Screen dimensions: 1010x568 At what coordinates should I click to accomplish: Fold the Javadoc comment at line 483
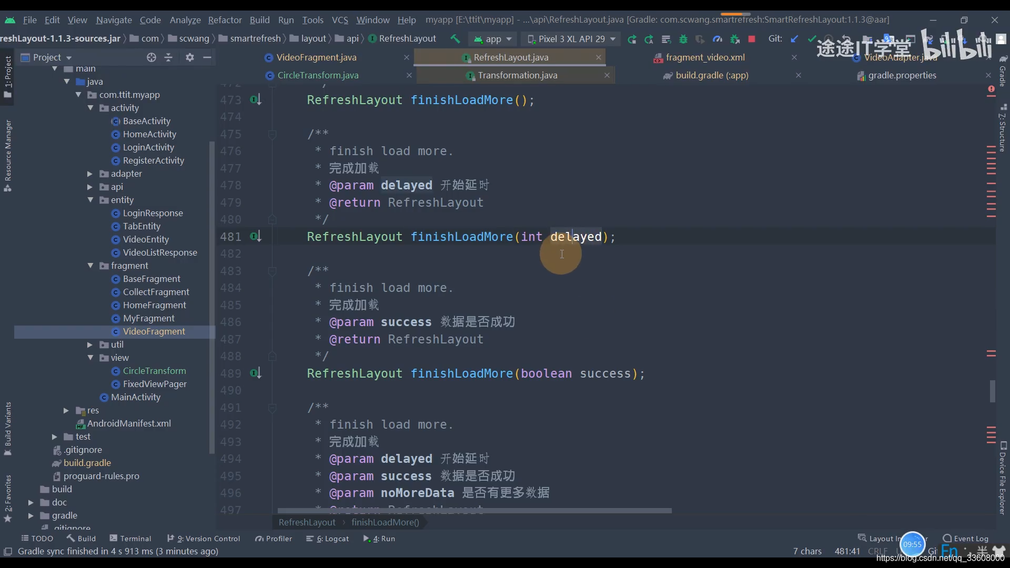click(x=272, y=271)
